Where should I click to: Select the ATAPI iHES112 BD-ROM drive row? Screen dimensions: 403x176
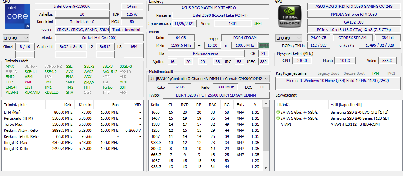[340, 124]
